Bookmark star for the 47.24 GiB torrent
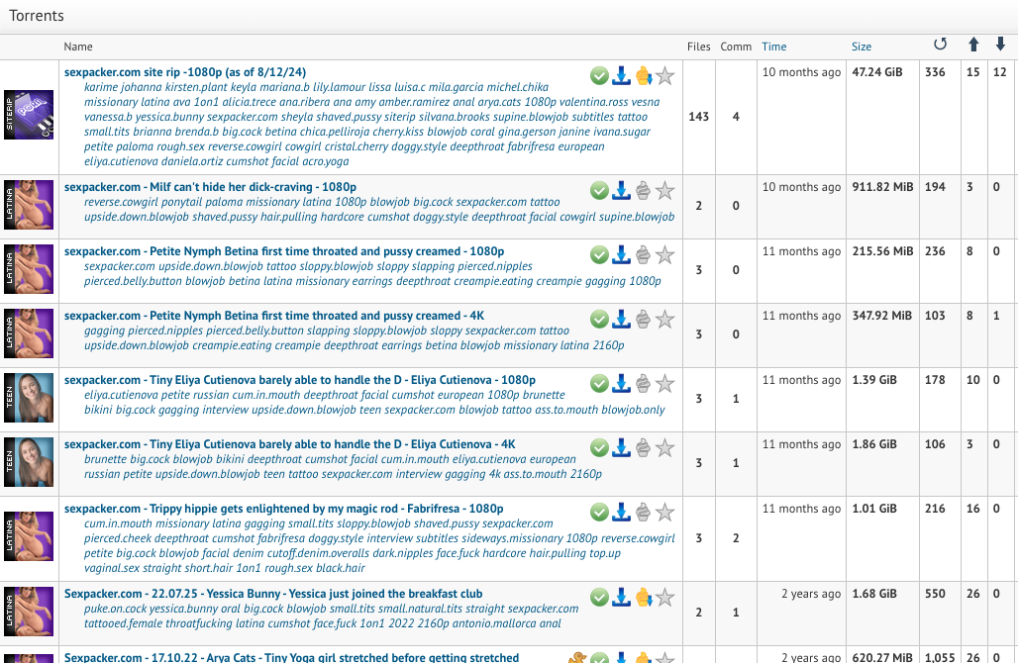1018x663 pixels. pos(664,76)
